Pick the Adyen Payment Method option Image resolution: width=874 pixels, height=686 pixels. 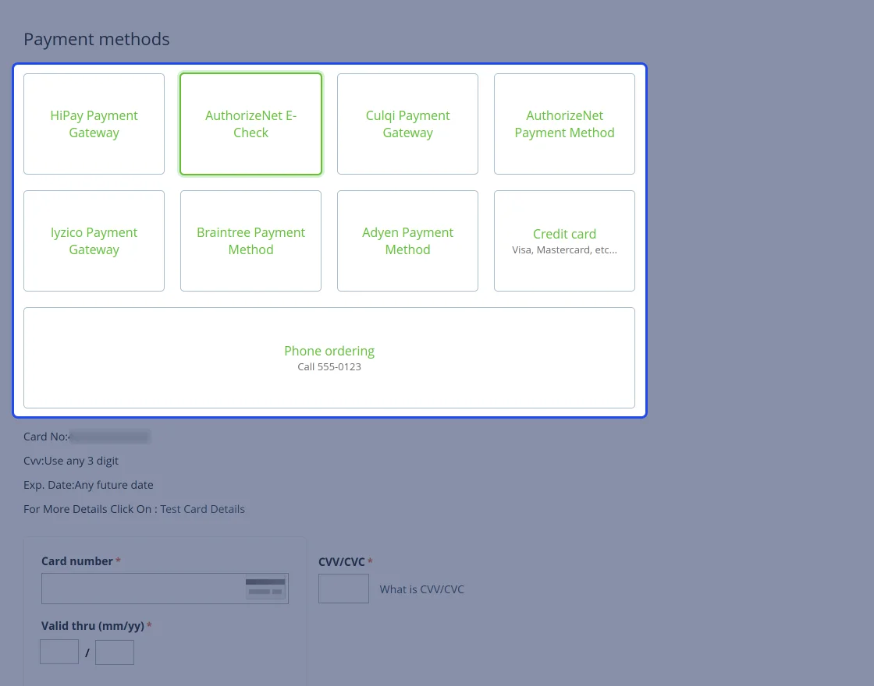[407, 241]
